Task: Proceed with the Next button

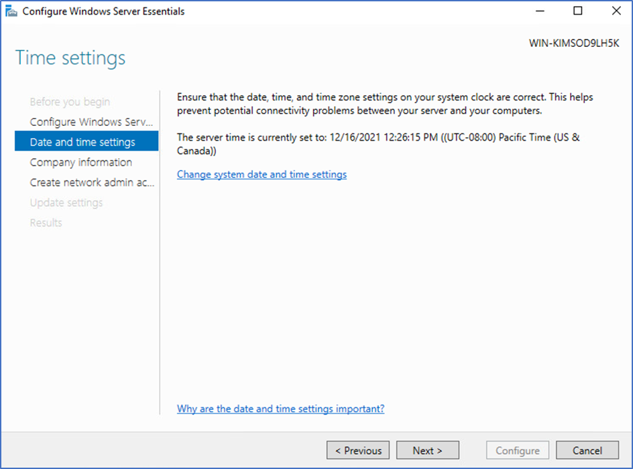Action: tap(428, 450)
